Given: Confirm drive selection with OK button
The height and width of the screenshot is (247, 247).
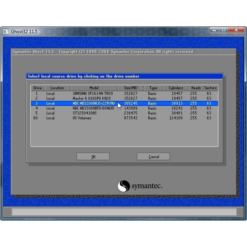Looking at the screenshot, I should (x=93, y=157).
